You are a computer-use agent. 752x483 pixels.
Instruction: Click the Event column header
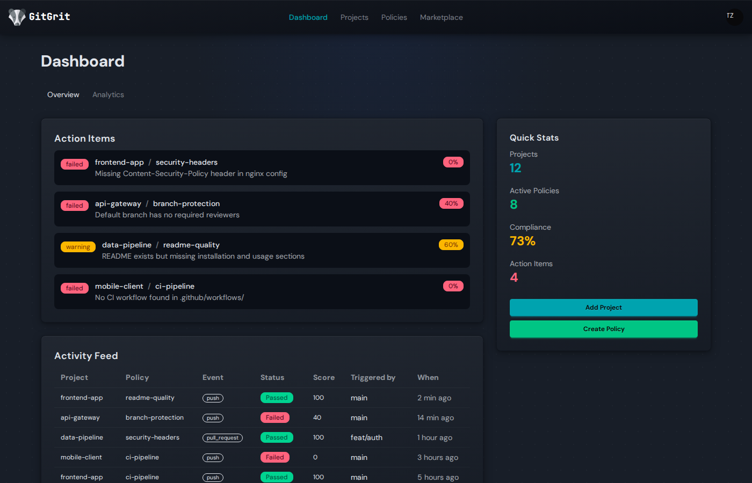coord(213,377)
